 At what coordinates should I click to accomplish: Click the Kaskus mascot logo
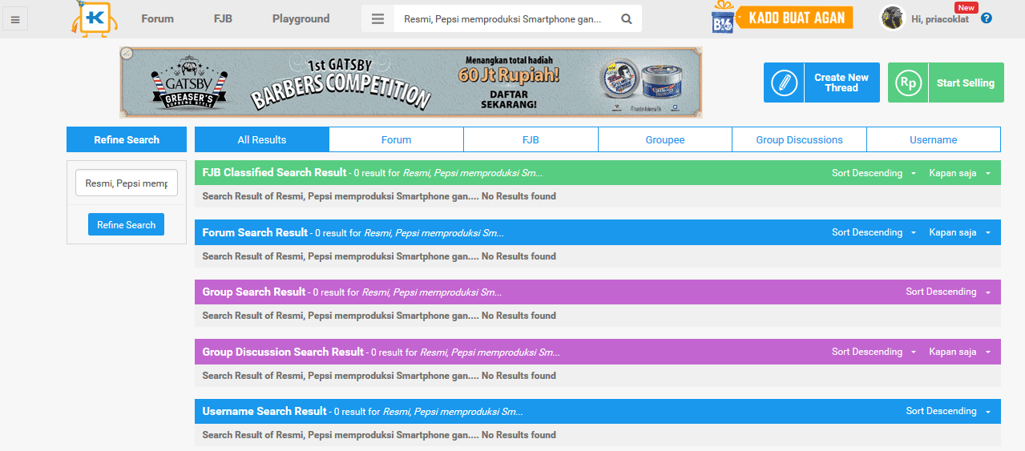pos(95,18)
